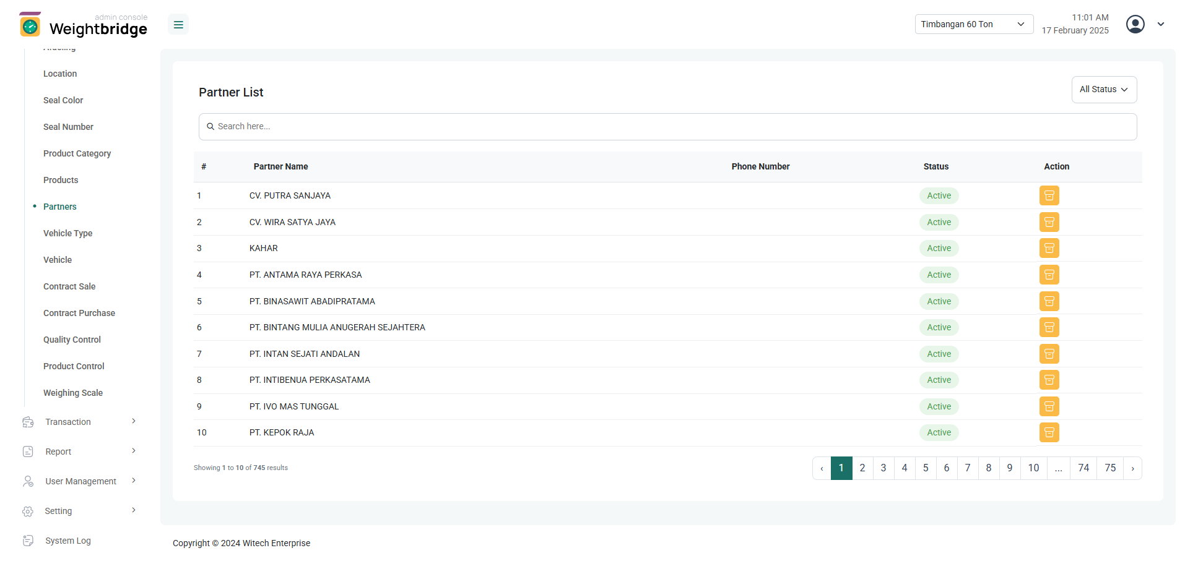1185x561 pixels.
Task: Go to next page using arrow
Action: (x=1132, y=468)
